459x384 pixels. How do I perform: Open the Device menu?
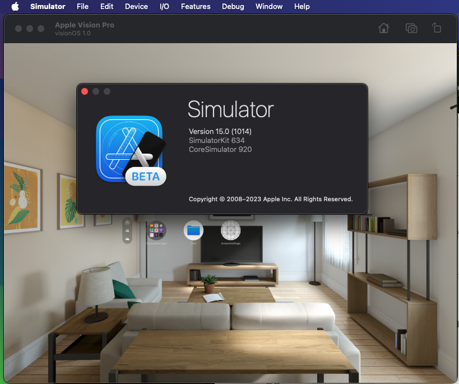point(136,6)
